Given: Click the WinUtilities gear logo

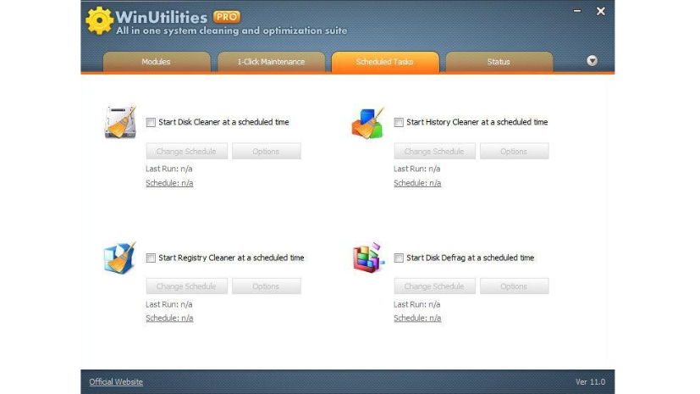Looking at the screenshot, I should coord(100,20).
